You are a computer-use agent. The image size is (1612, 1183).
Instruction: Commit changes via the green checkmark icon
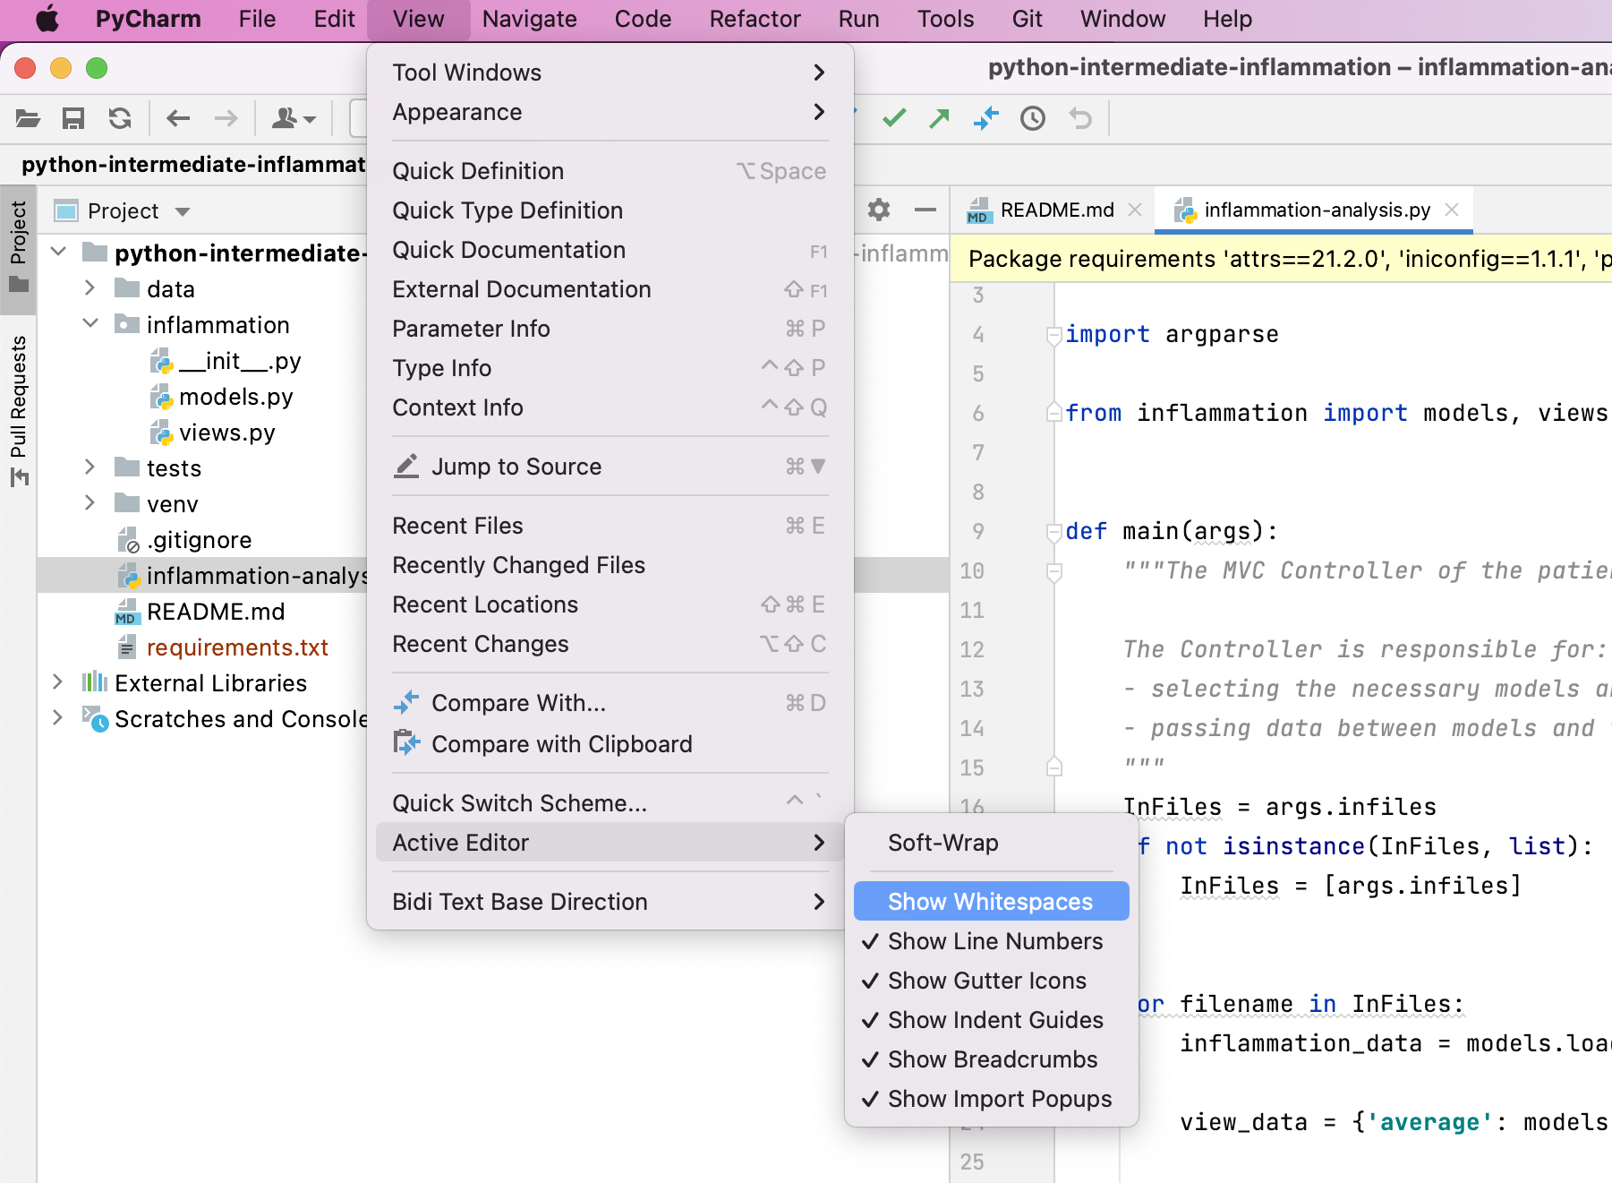pos(893,117)
